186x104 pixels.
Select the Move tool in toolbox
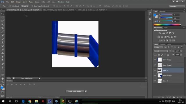[3, 14]
